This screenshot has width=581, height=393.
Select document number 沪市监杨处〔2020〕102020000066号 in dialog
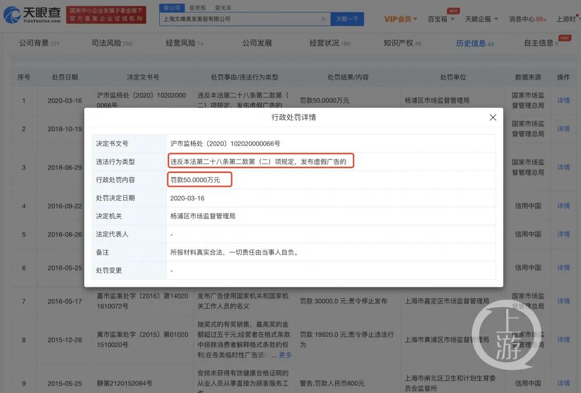(x=225, y=143)
